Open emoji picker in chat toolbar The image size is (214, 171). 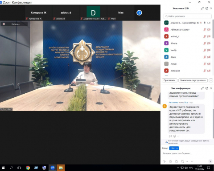tap(170, 161)
